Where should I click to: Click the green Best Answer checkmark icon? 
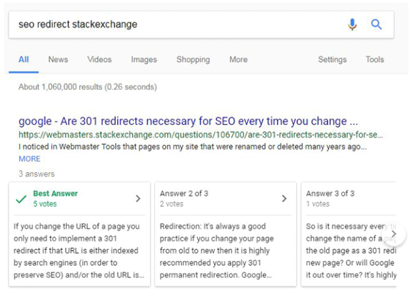pyautogui.click(x=22, y=199)
